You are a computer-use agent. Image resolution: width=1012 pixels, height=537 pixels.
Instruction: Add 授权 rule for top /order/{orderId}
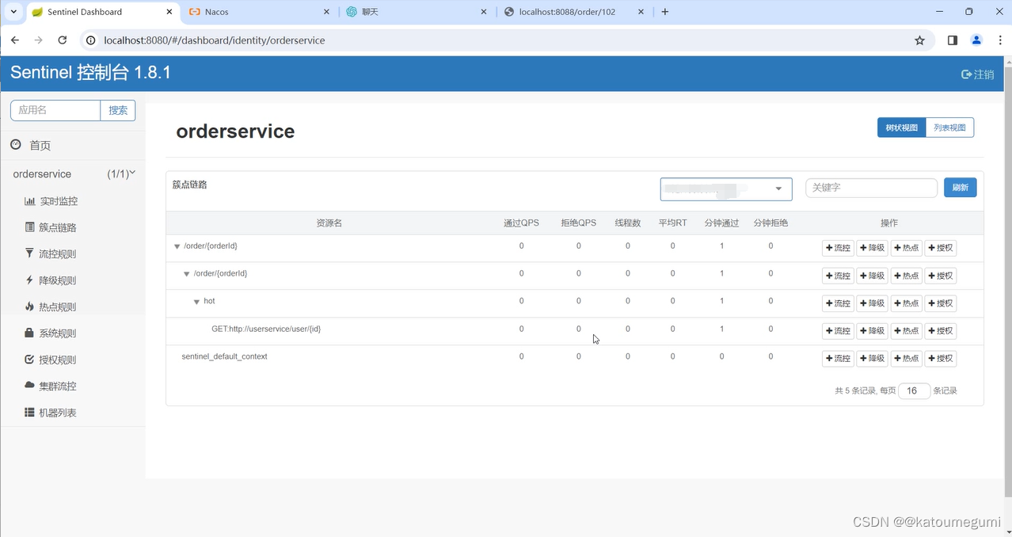click(x=941, y=248)
